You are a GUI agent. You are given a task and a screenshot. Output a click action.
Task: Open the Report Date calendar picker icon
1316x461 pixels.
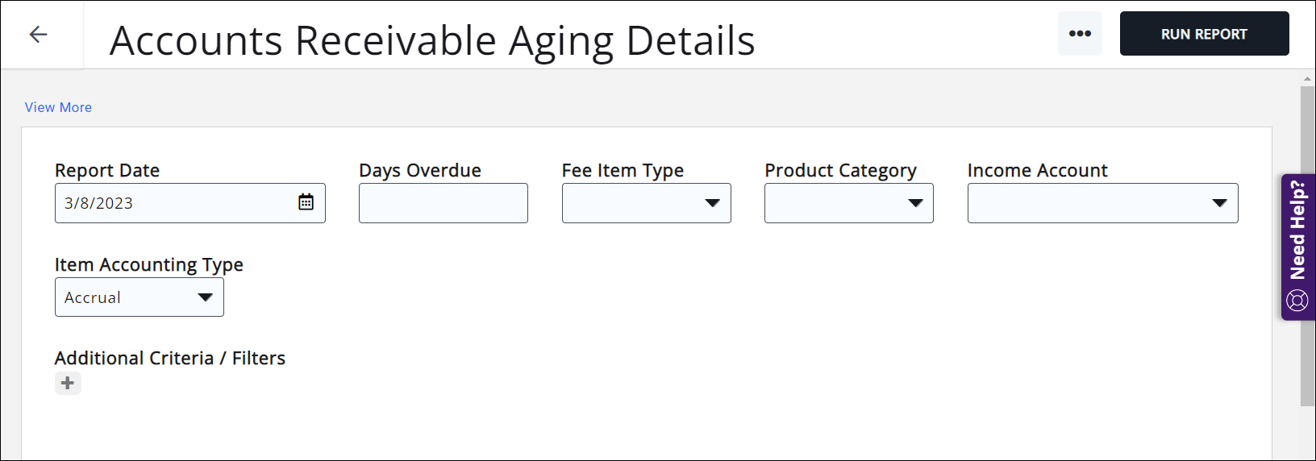pyautogui.click(x=306, y=202)
